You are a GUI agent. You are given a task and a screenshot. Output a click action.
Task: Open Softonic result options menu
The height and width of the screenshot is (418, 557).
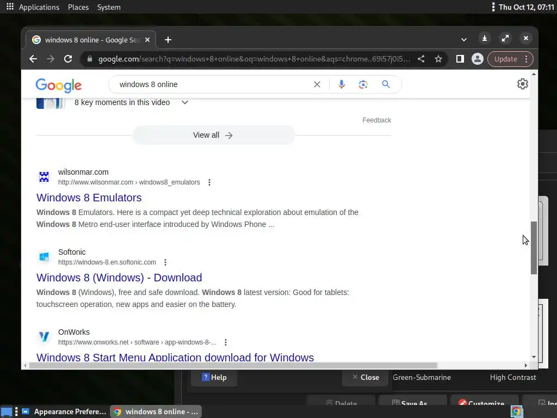165,262
